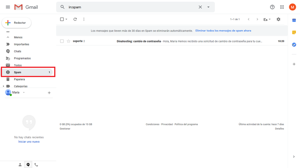Open the help question mark icon
This screenshot has width=300, height=168.
point(272,7)
